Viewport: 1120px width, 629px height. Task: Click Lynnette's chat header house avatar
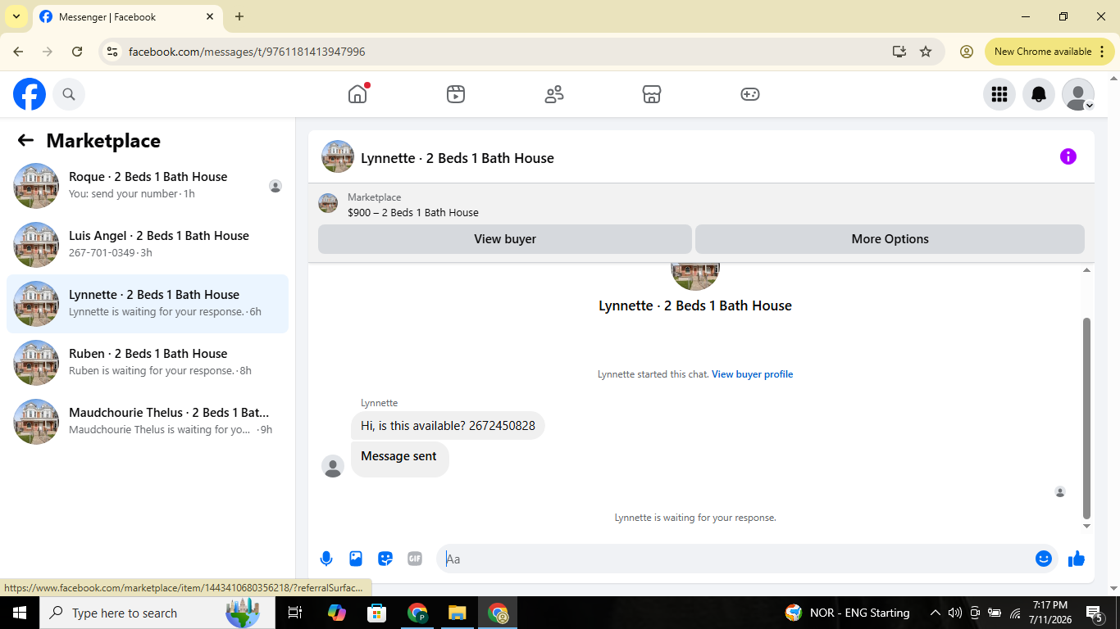pyautogui.click(x=338, y=156)
